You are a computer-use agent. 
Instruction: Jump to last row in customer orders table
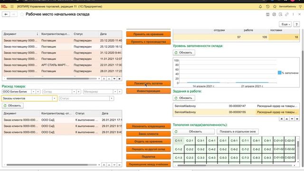[x=119, y=165]
